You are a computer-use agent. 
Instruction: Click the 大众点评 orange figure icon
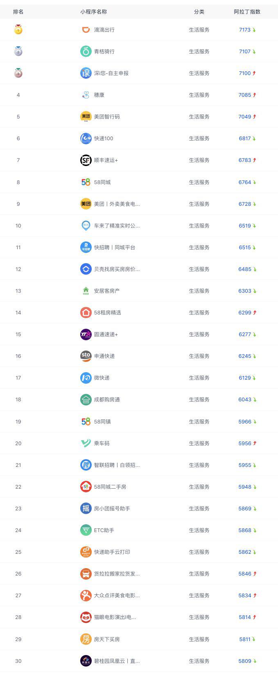(86, 596)
